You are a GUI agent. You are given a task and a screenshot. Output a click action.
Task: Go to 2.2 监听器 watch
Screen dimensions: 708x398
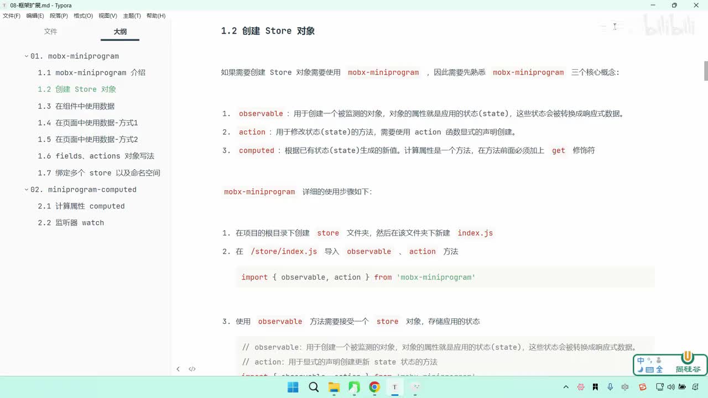tap(71, 223)
